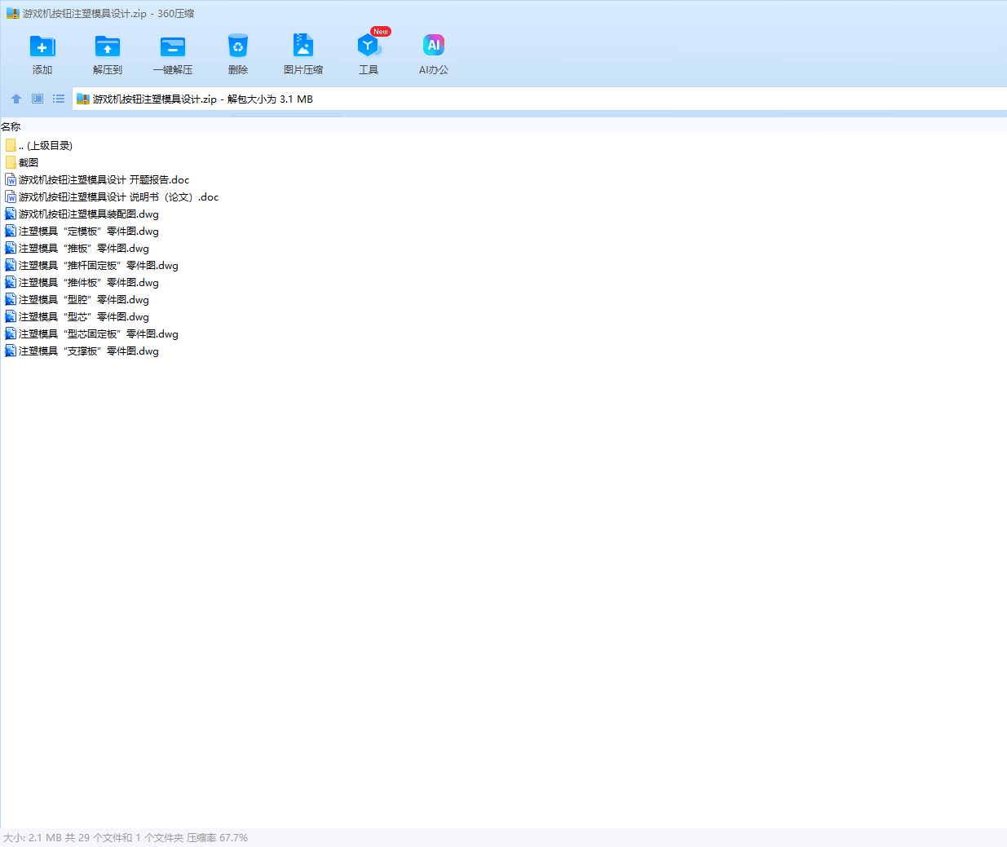The width and height of the screenshot is (1007, 847).
Task: Click the DWG icon of "型腔" file
Action: tap(11, 299)
